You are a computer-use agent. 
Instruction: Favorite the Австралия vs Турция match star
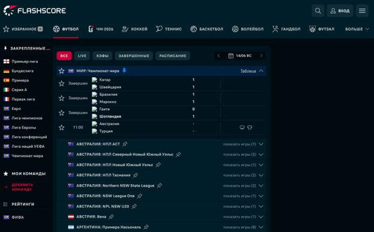point(62,127)
